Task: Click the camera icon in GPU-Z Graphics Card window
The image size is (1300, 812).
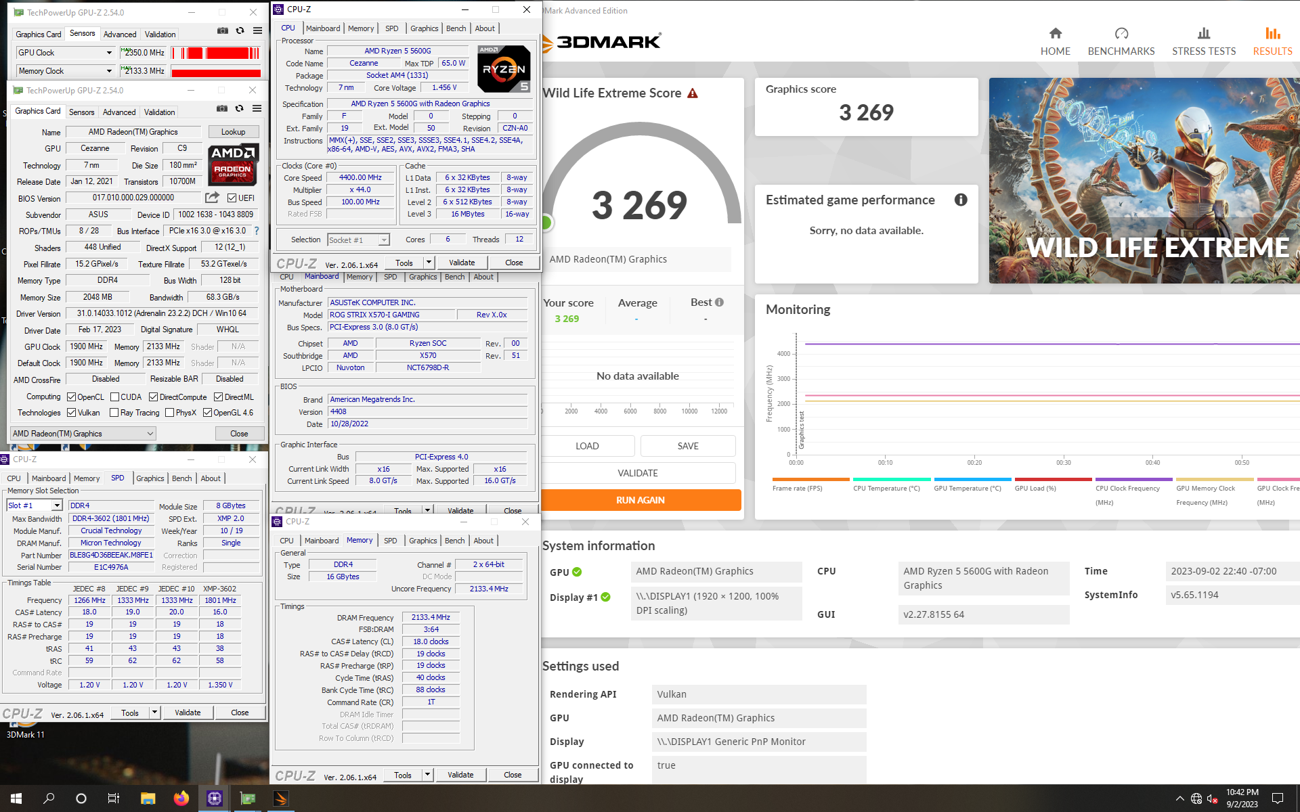Action: (x=221, y=108)
